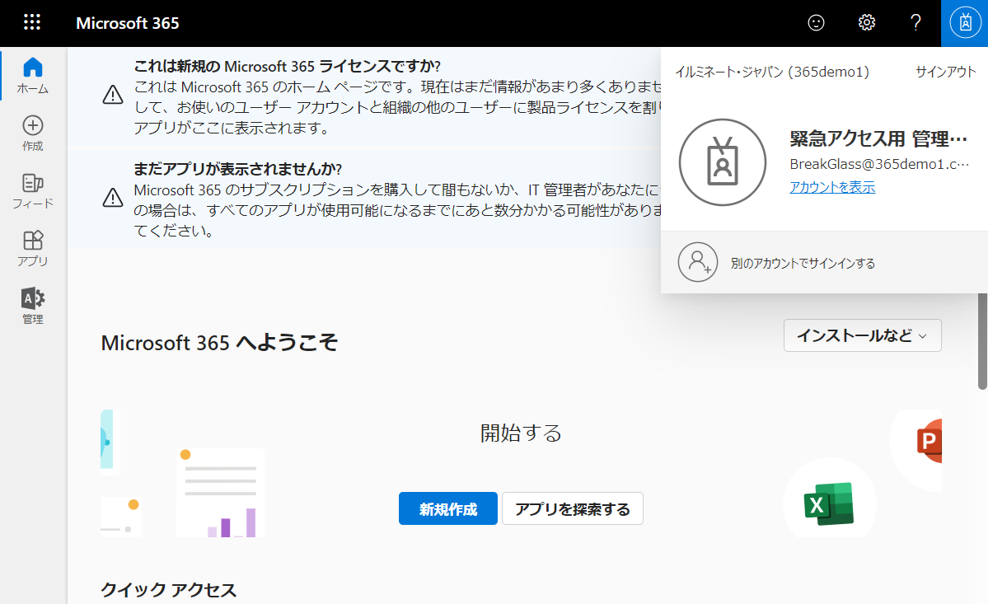This screenshot has width=988, height=604.
Task: Click the サインアウト link
Action: [x=945, y=72]
